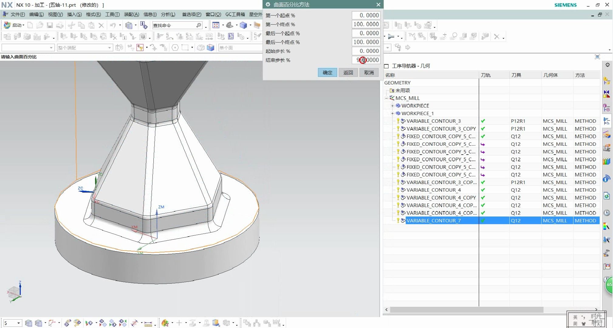Click the navigator horizontal scrollbar

pos(466,309)
